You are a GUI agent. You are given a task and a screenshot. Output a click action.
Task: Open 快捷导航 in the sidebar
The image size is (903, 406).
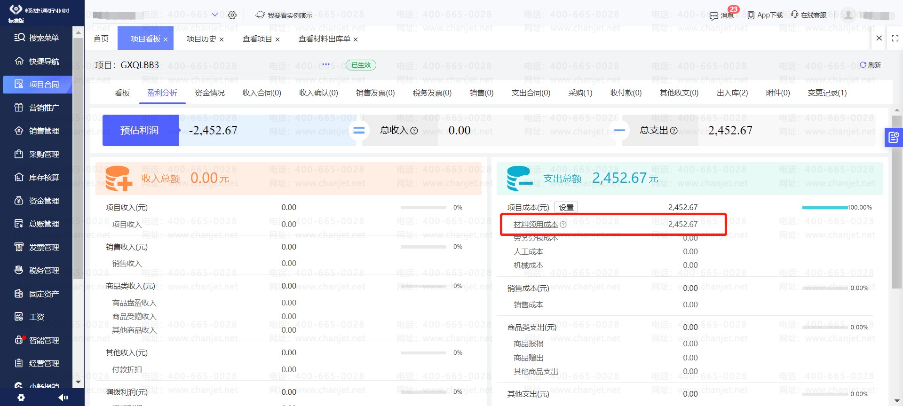(x=36, y=61)
